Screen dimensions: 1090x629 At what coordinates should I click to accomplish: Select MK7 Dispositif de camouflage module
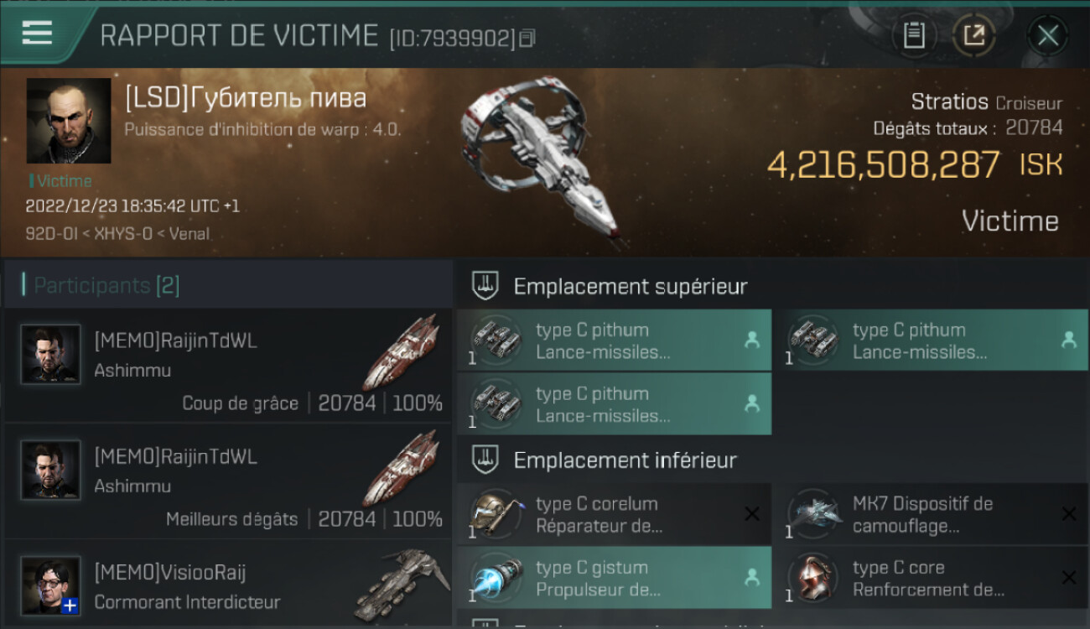931,514
